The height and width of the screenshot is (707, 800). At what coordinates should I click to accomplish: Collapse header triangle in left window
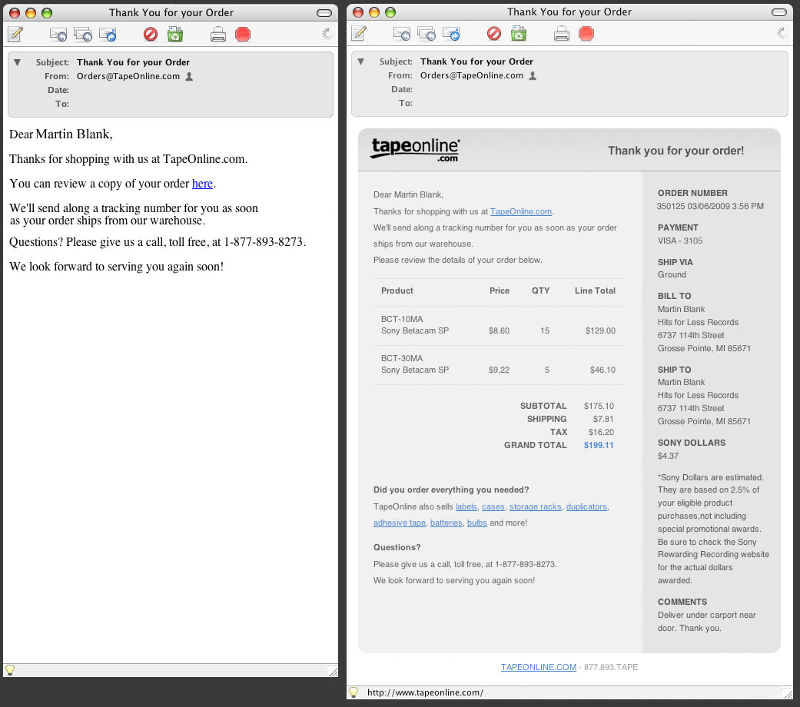(x=17, y=62)
